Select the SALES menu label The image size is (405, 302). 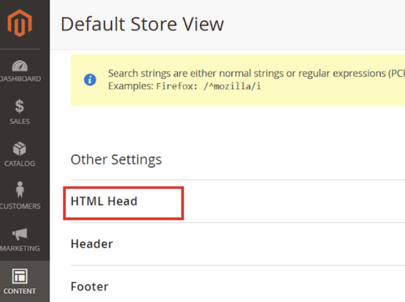click(x=20, y=121)
